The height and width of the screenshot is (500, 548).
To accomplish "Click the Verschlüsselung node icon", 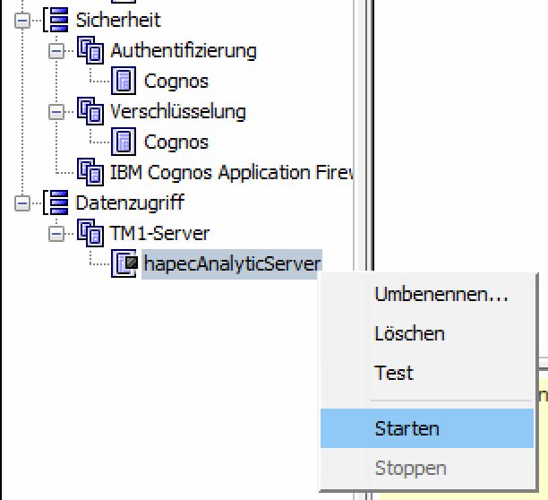I will point(91,111).
